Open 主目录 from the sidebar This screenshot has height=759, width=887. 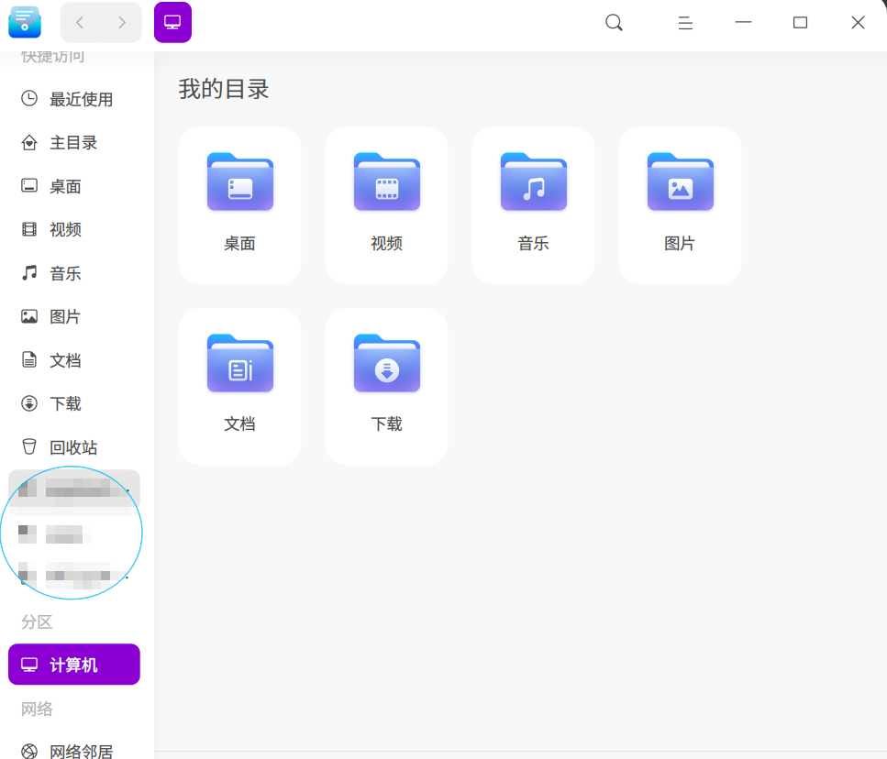tap(74, 143)
